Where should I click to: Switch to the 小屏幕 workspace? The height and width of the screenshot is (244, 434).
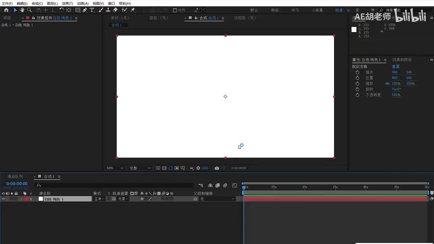[317, 10]
